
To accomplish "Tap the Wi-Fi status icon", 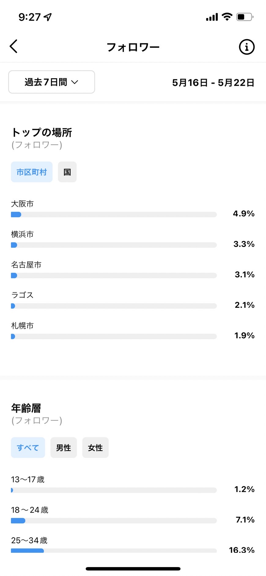I will pos(227,17).
